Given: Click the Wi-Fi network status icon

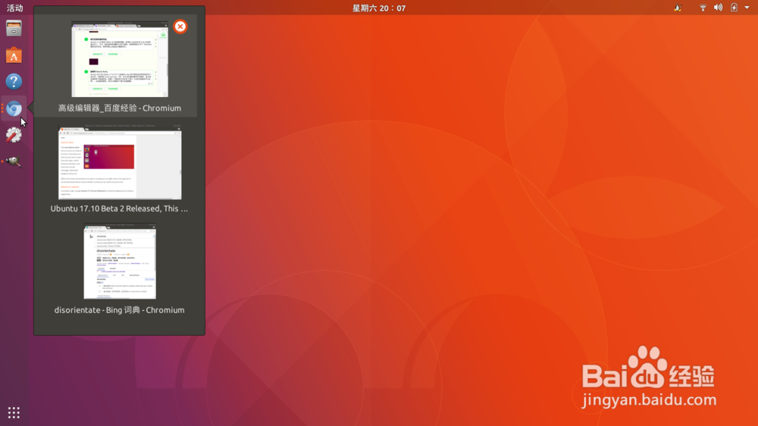Looking at the screenshot, I should click(703, 8).
